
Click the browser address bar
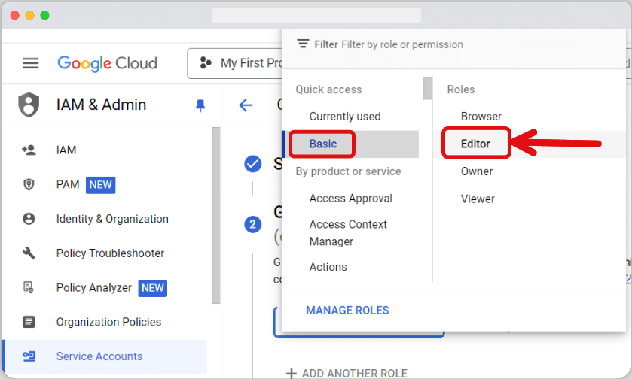pos(316,15)
